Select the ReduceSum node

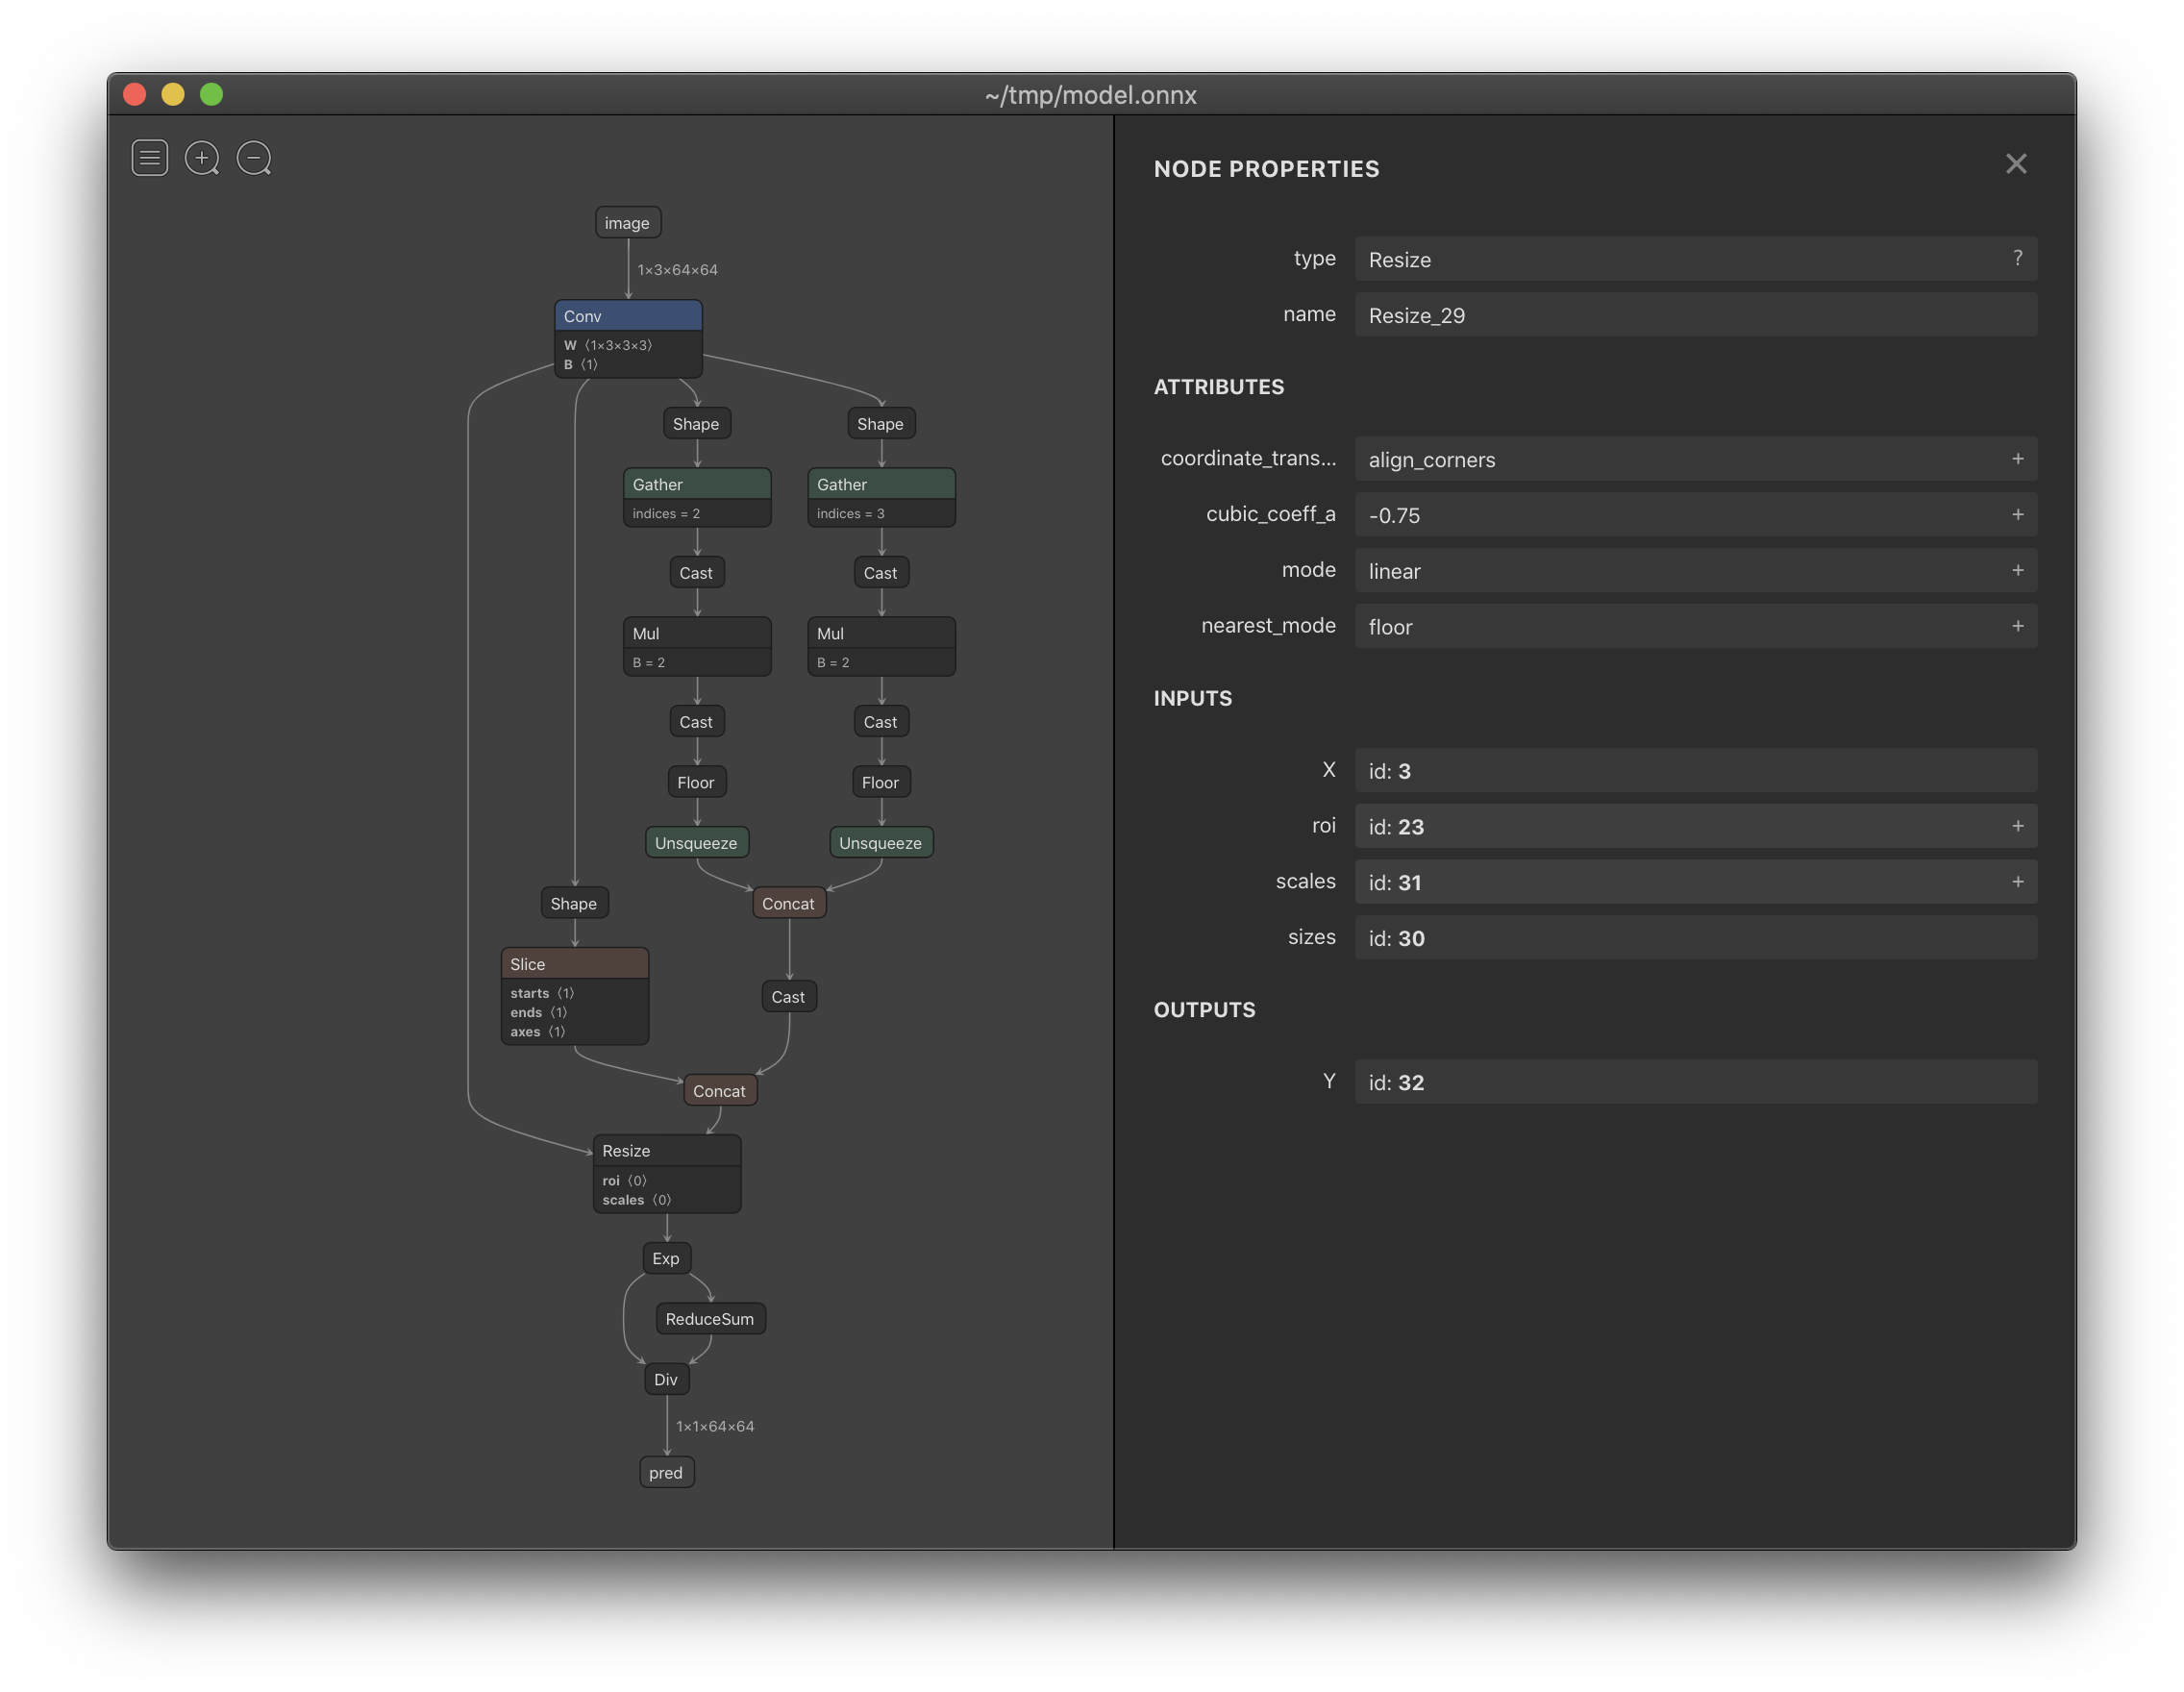[710, 1319]
